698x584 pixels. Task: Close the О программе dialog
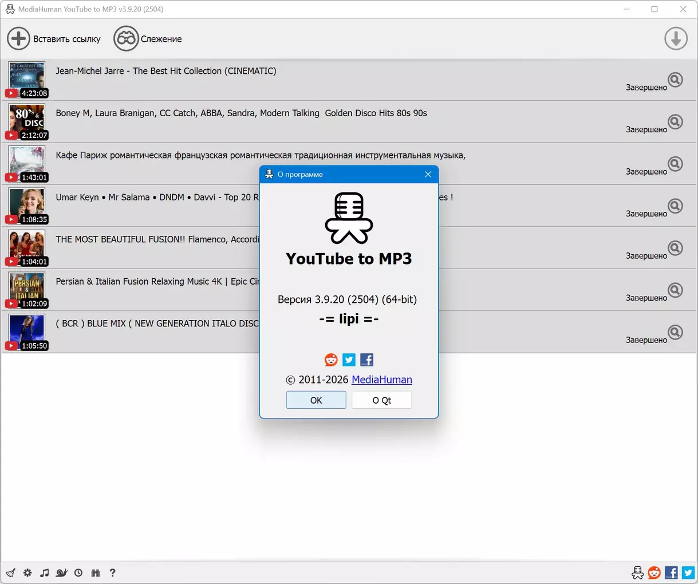point(428,174)
